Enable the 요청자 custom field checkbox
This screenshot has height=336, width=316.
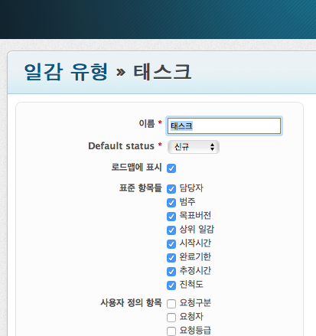click(x=171, y=318)
